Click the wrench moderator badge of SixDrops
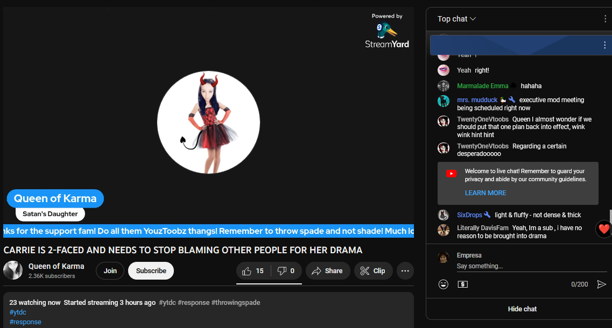The height and width of the screenshot is (328, 612). 487,215
